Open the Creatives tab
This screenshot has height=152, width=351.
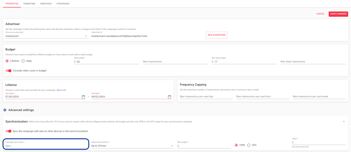click(x=46, y=4)
